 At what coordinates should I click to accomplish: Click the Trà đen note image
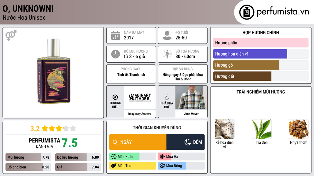(x=262, y=129)
